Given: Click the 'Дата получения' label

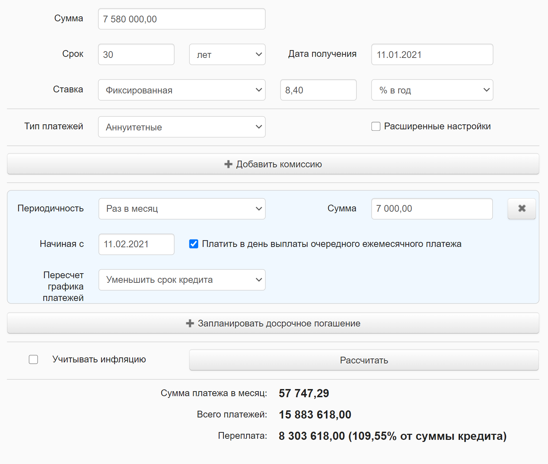Looking at the screenshot, I should click(322, 54).
